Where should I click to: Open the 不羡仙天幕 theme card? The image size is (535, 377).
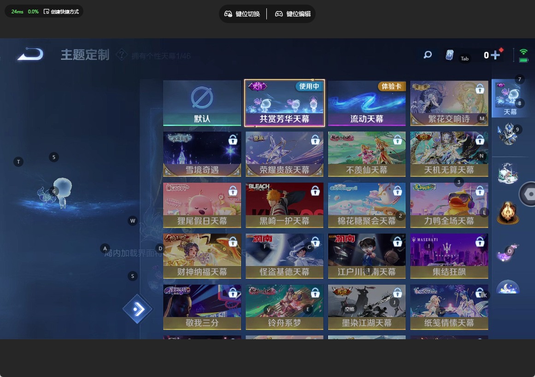[x=367, y=154]
